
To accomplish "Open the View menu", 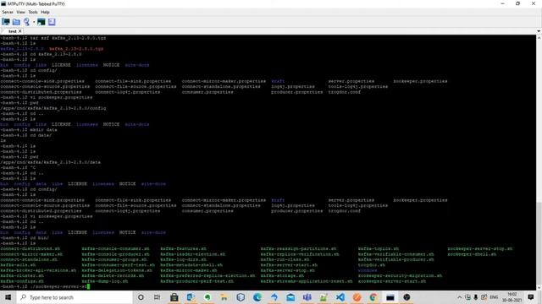I will point(20,12).
